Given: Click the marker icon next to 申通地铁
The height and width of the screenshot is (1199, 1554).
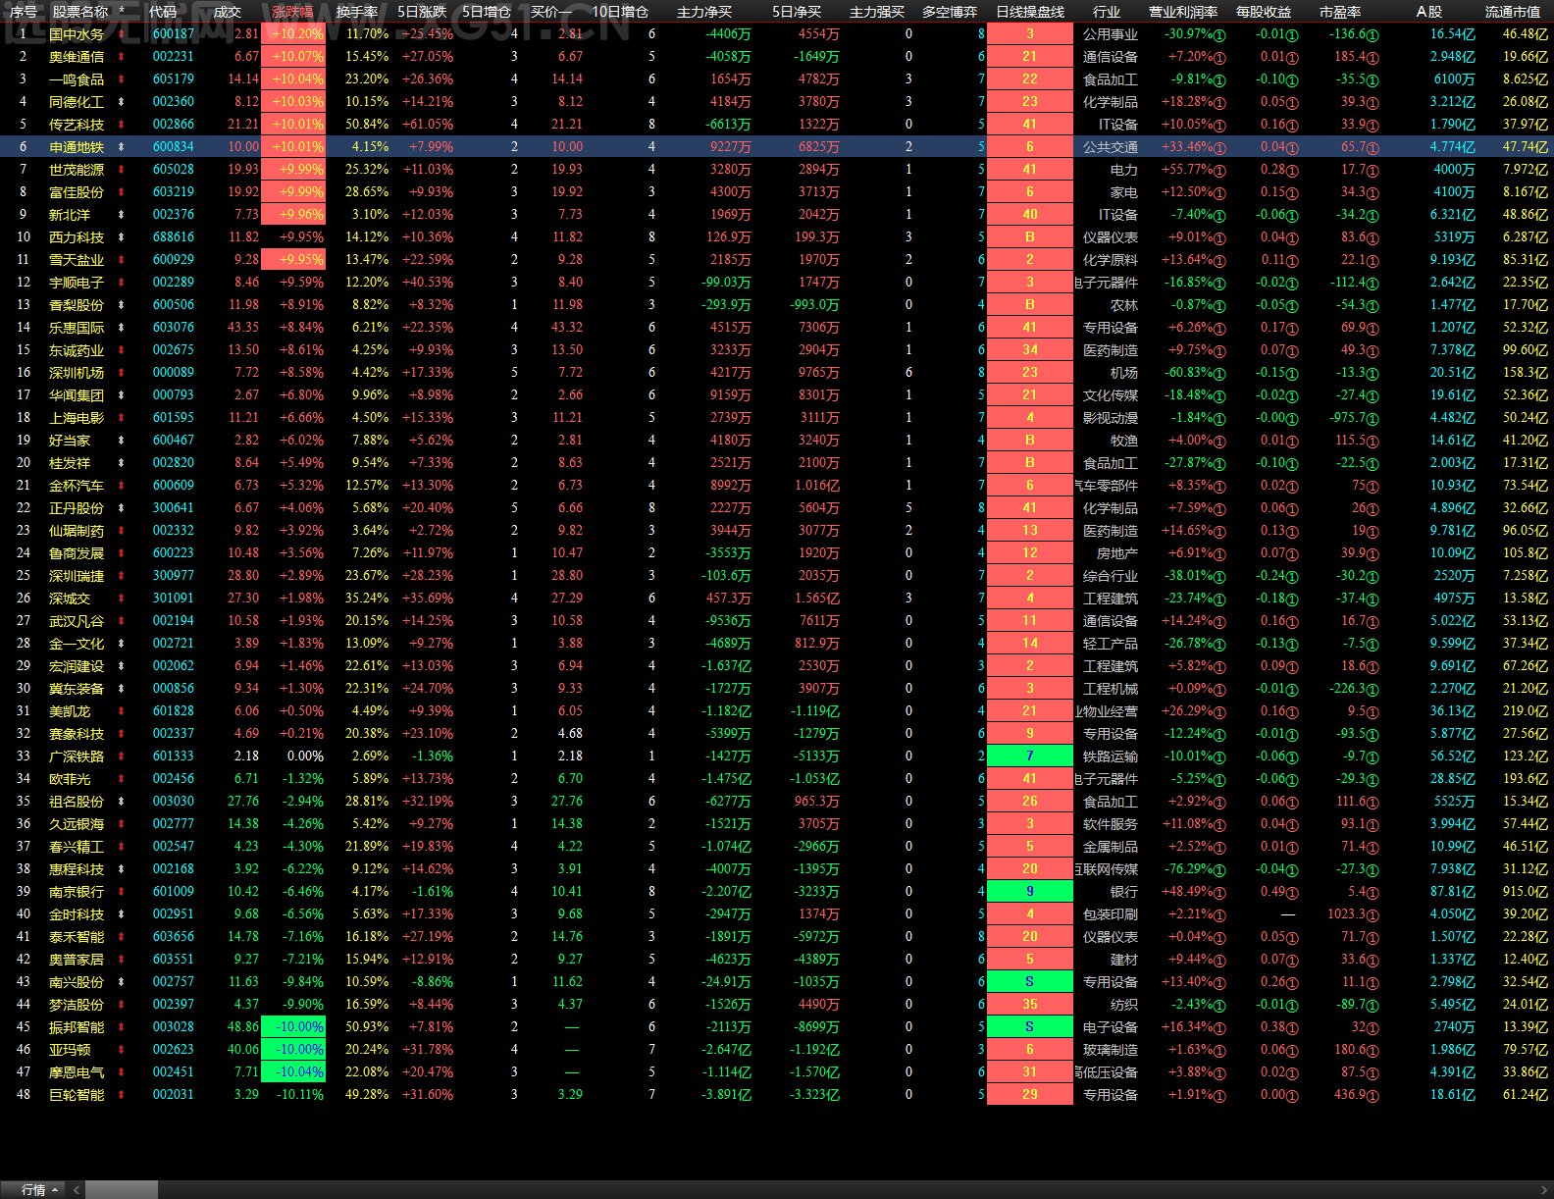Looking at the screenshot, I should pos(122,147).
